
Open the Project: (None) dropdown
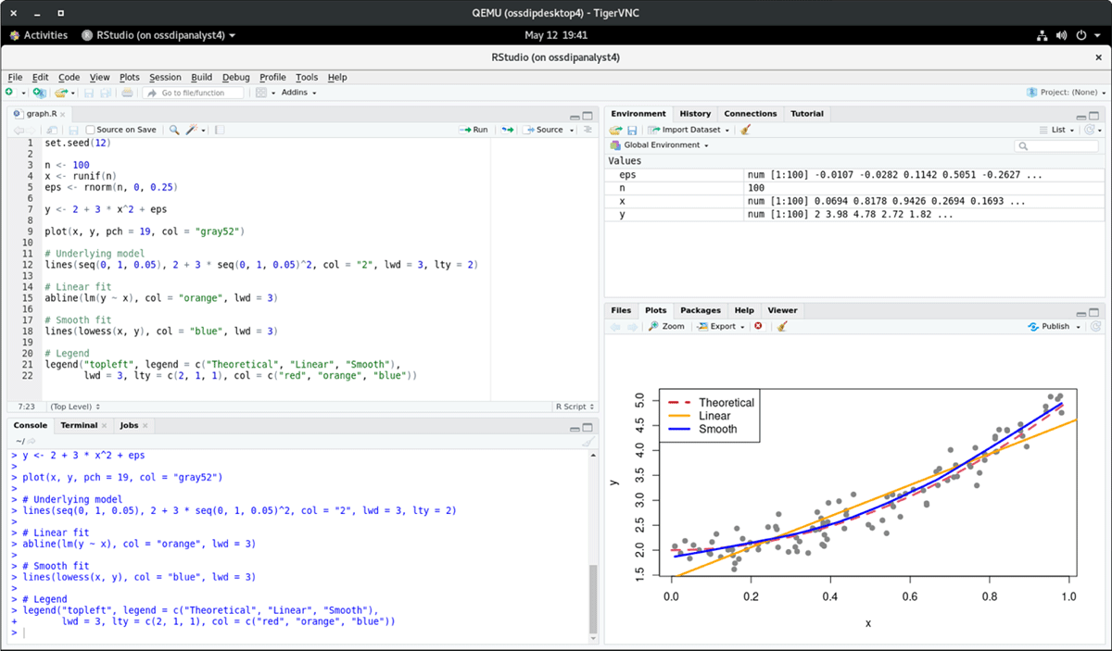tap(1066, 93)
